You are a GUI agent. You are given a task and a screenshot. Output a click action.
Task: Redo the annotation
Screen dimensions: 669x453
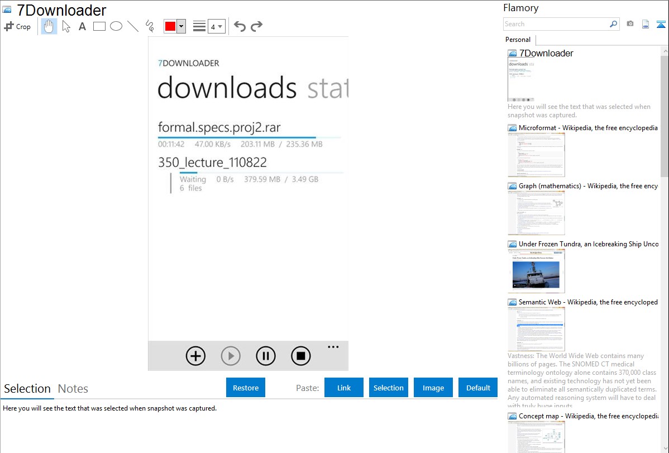click(256, 26)
